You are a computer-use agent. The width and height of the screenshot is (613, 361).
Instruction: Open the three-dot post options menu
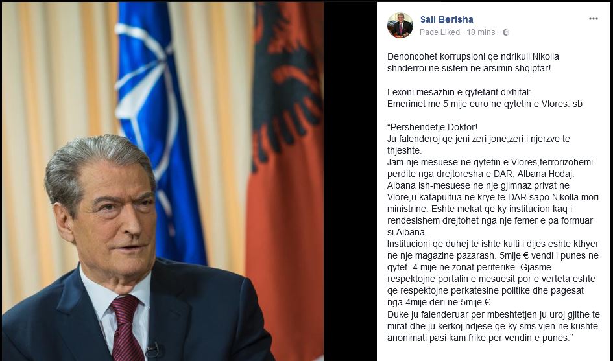pyautogui.click(x=593, y=19)
